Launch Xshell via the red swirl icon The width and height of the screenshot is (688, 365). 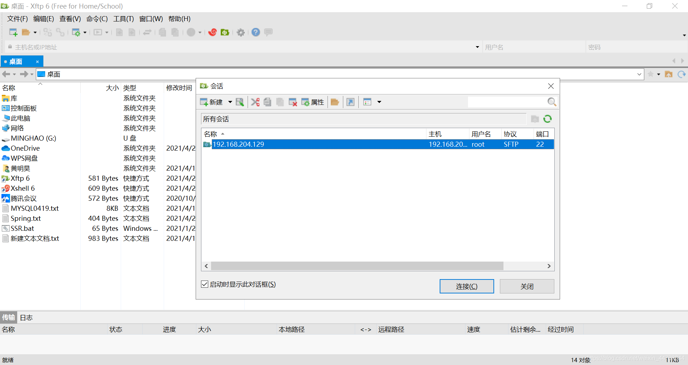click(212, 33)
